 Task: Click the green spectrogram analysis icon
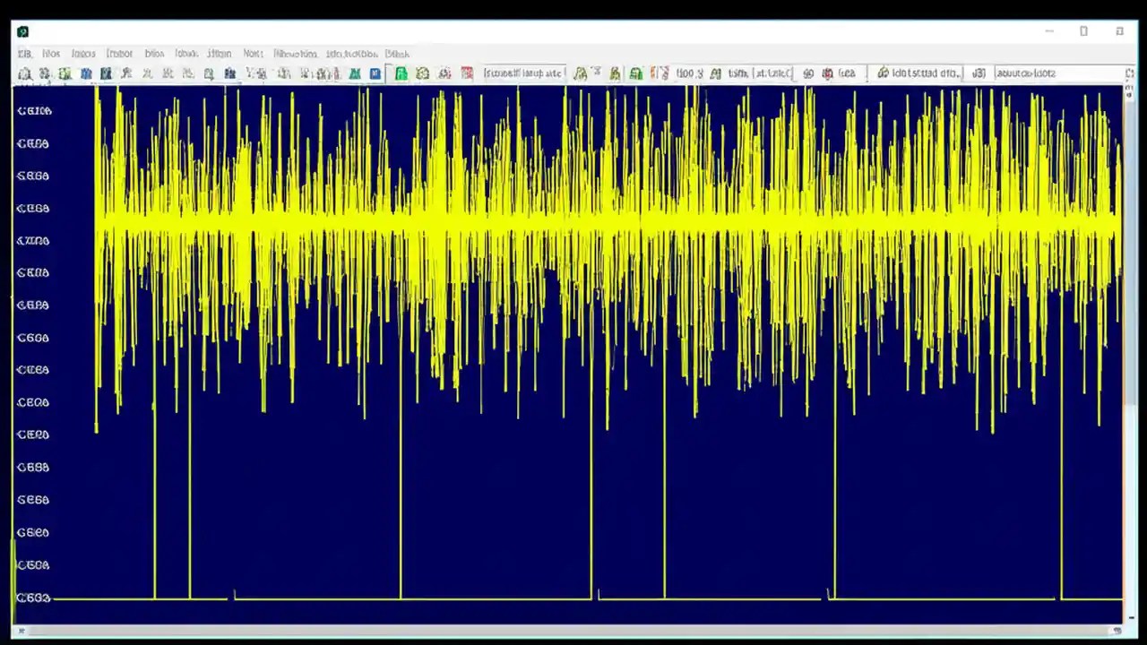pos(355,73)
